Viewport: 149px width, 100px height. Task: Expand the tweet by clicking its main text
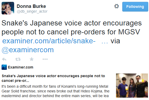tap(71, 28)
